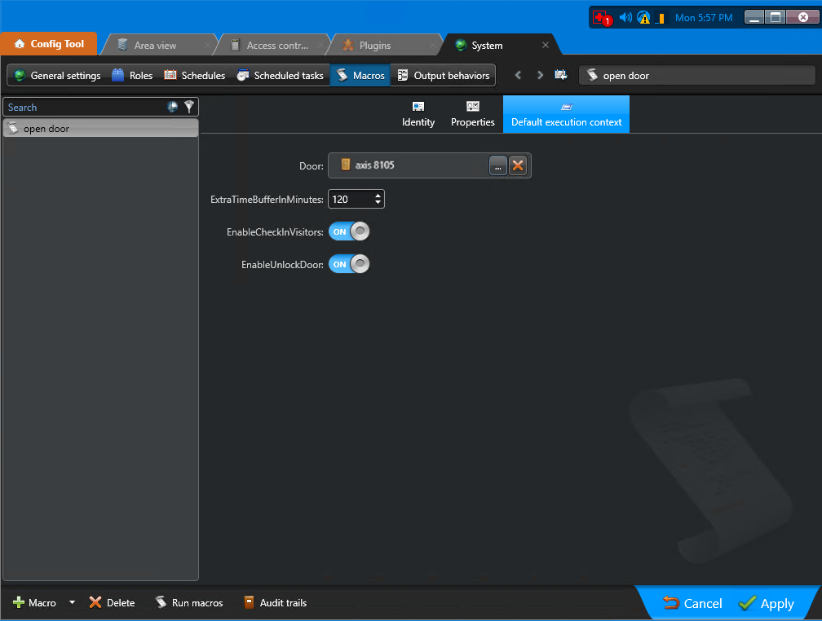Select the Schedules section
Viewport: 822px width, 621px height.
(x=194, y=75)
